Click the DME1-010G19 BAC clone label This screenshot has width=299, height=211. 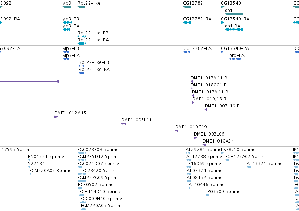(x=191, y=127)
